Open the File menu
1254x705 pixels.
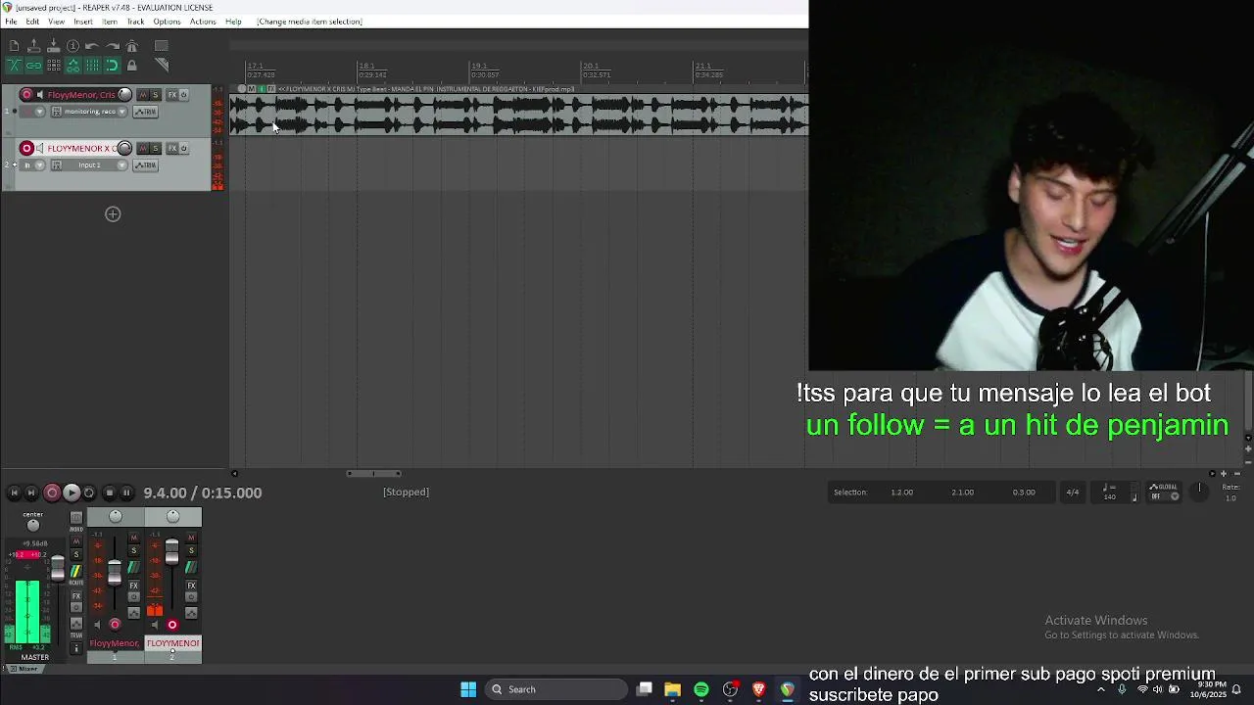11,22
